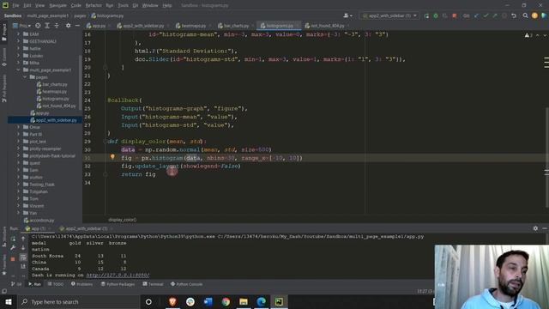This screenshot has height=309, width=549.
Task: Open the Refactor menu
Action: 94,6
